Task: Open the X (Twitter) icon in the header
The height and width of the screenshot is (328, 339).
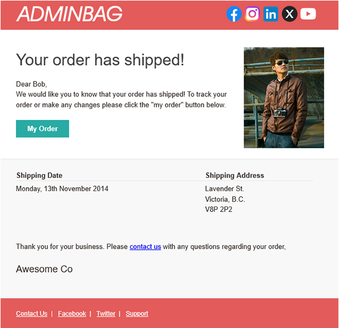Action: 289,14
